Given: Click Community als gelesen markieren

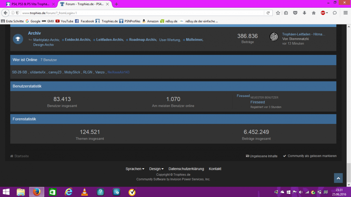Looking at the screenshot, I should pyautogui.click(x=312, y=156).
